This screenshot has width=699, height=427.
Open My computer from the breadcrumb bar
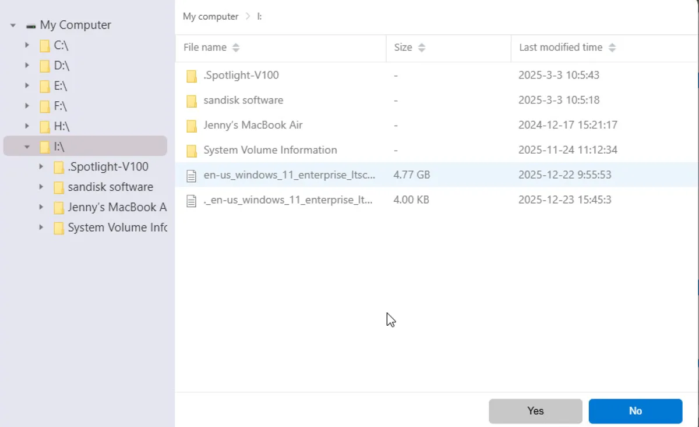pyautogui.click(x=210, y=16)
